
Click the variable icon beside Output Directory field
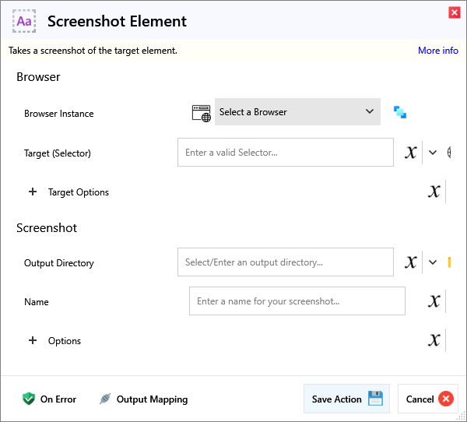(x=411, y=262)
